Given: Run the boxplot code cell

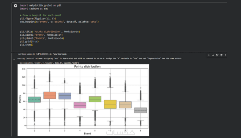Looking at the screenshot, I should (x=16, y=6).
